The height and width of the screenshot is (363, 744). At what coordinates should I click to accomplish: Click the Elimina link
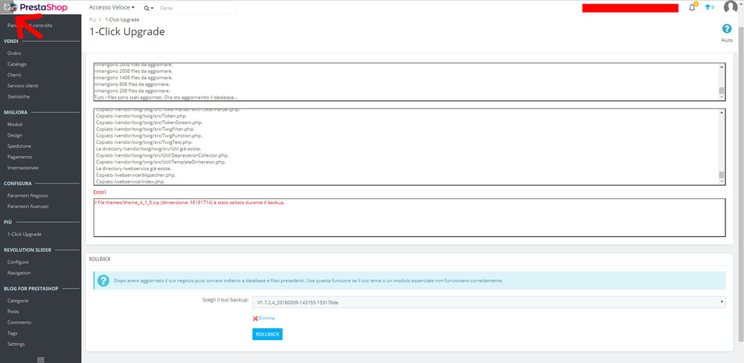[x=266, y=318]
